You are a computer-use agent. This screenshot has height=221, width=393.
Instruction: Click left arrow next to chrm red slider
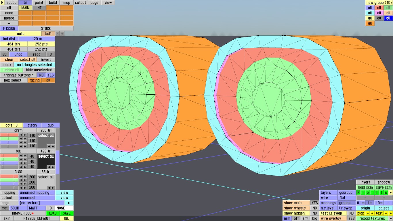click(x=21, y=135)
